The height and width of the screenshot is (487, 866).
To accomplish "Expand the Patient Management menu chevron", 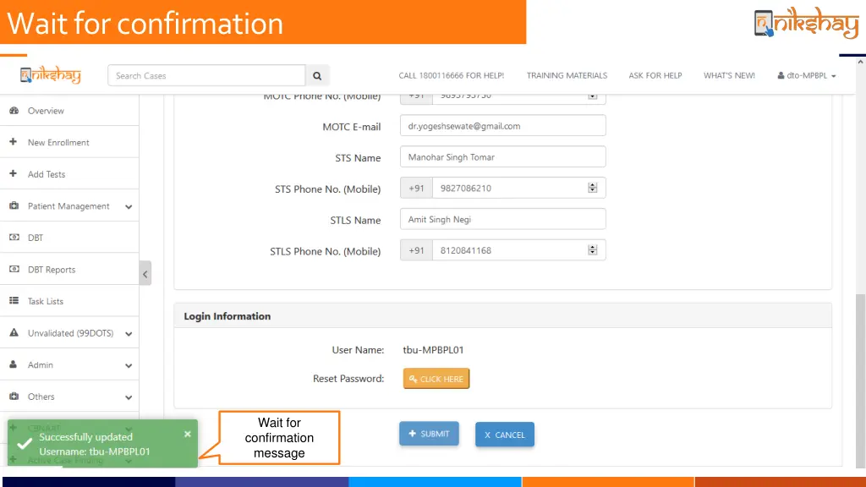I will coord(129,206).
